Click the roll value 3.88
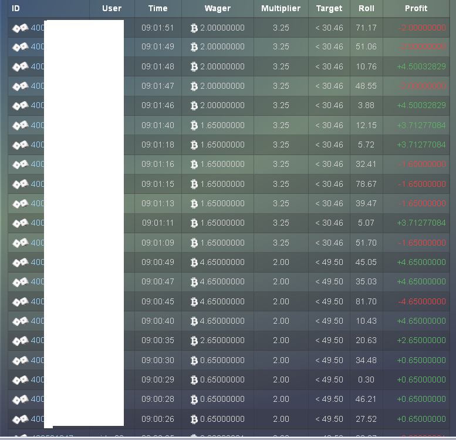This screenshot has height=440, width=456. (x=366, y=105)
